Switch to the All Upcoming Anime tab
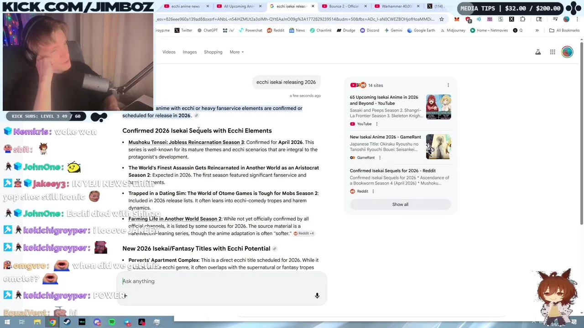Viewport: 584px width, 328px height. pos(239,6)
